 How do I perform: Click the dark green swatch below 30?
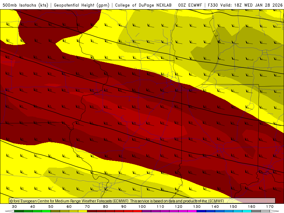coord(19,211)
